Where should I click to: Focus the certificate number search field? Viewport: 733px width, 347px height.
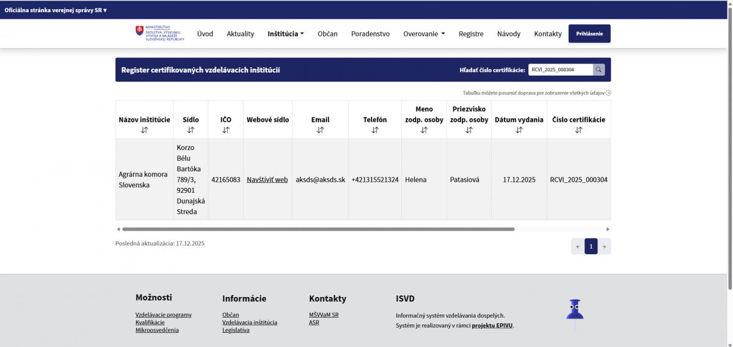click(560, 70)
